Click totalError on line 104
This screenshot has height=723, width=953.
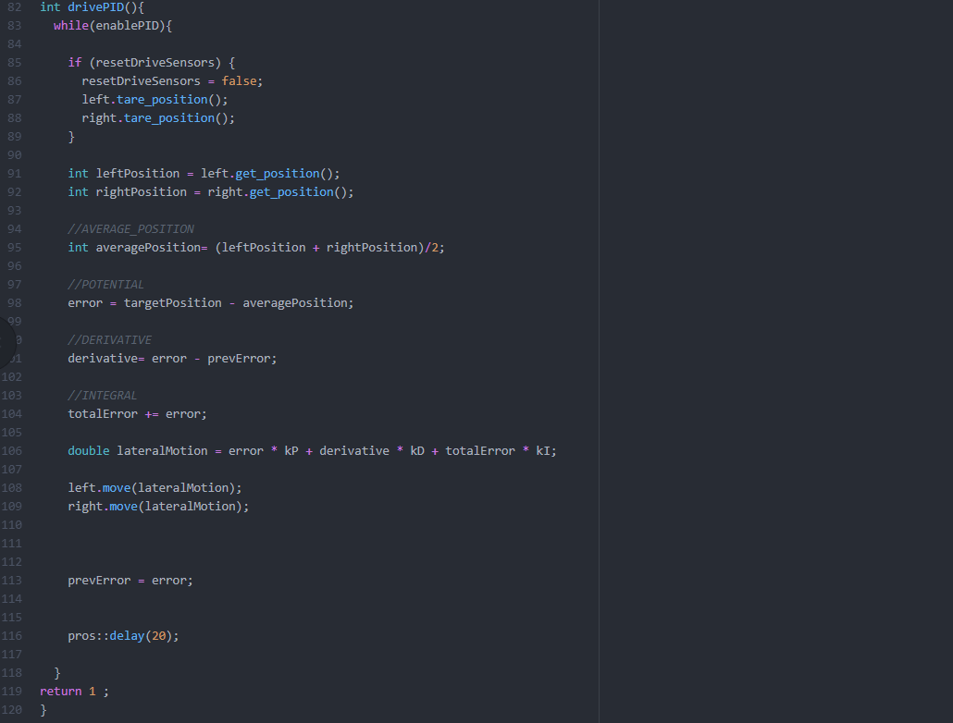pyautogui.click(x=102, y=413)
